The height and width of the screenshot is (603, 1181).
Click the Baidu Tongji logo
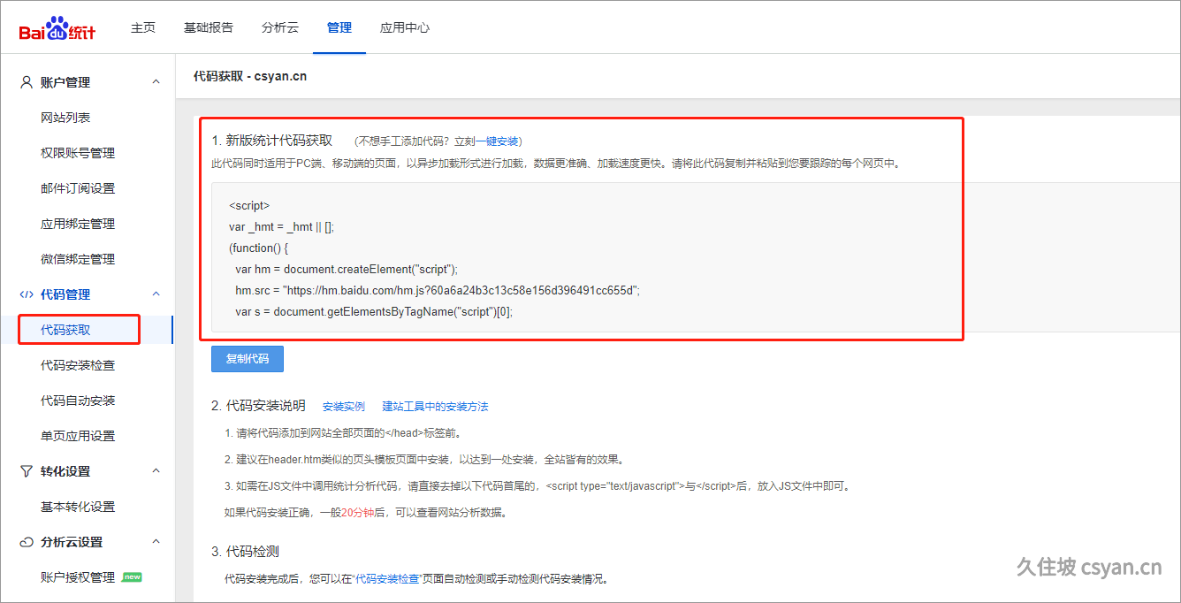point(57,28)
